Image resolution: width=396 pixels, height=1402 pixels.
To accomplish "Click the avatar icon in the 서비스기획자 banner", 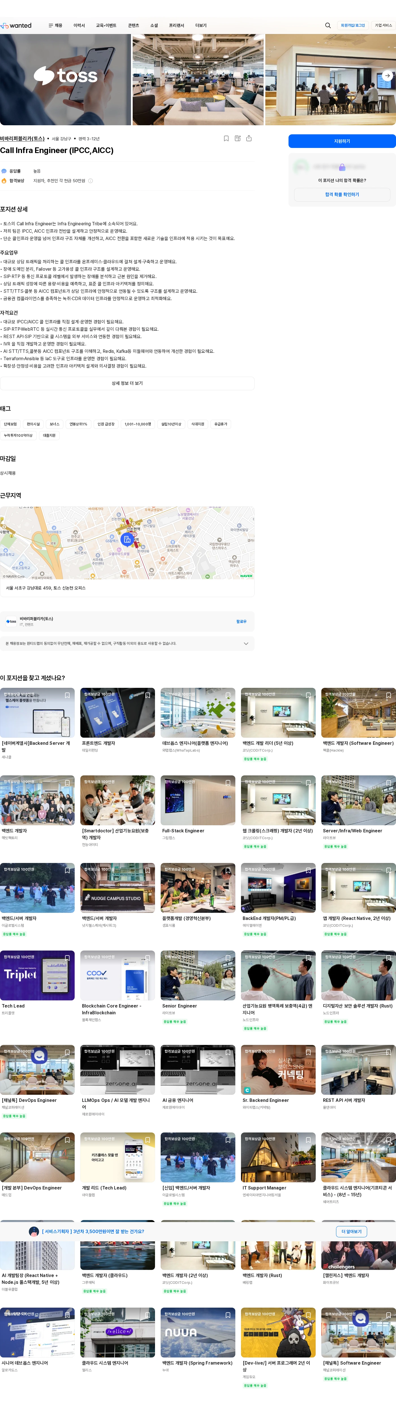I will coord(34,1232).
